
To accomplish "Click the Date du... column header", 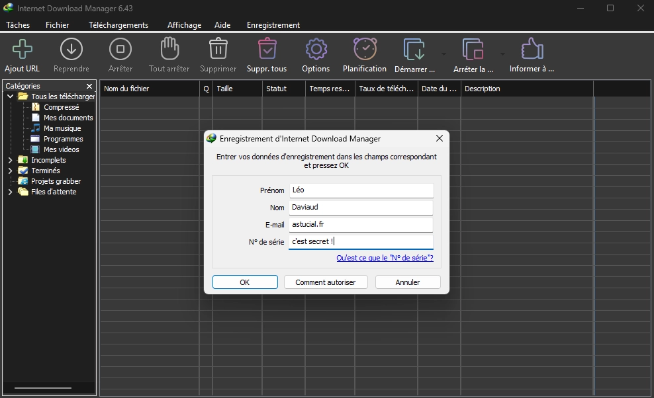I will [x=439, y=89].
